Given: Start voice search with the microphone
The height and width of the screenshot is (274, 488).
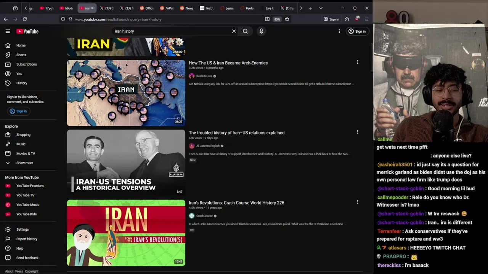Looking at the screenshot, I should (261, 31).
